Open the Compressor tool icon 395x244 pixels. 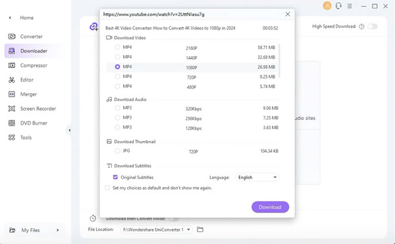(x=12, y=66)
